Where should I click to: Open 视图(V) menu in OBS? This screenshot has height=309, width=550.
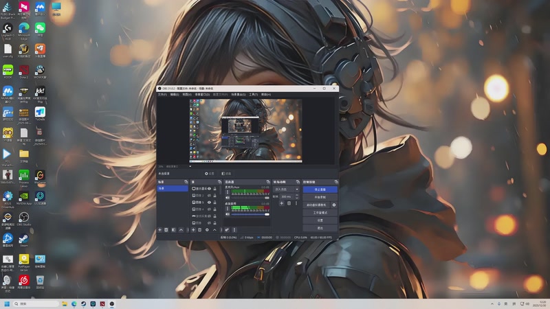click(x=187, y=94)
